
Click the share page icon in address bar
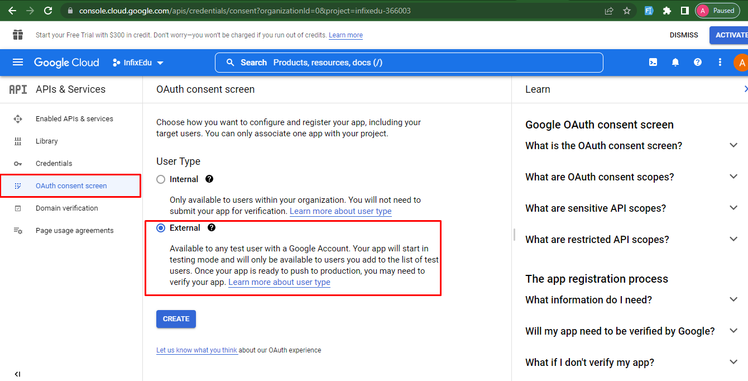tap(609, 11)
